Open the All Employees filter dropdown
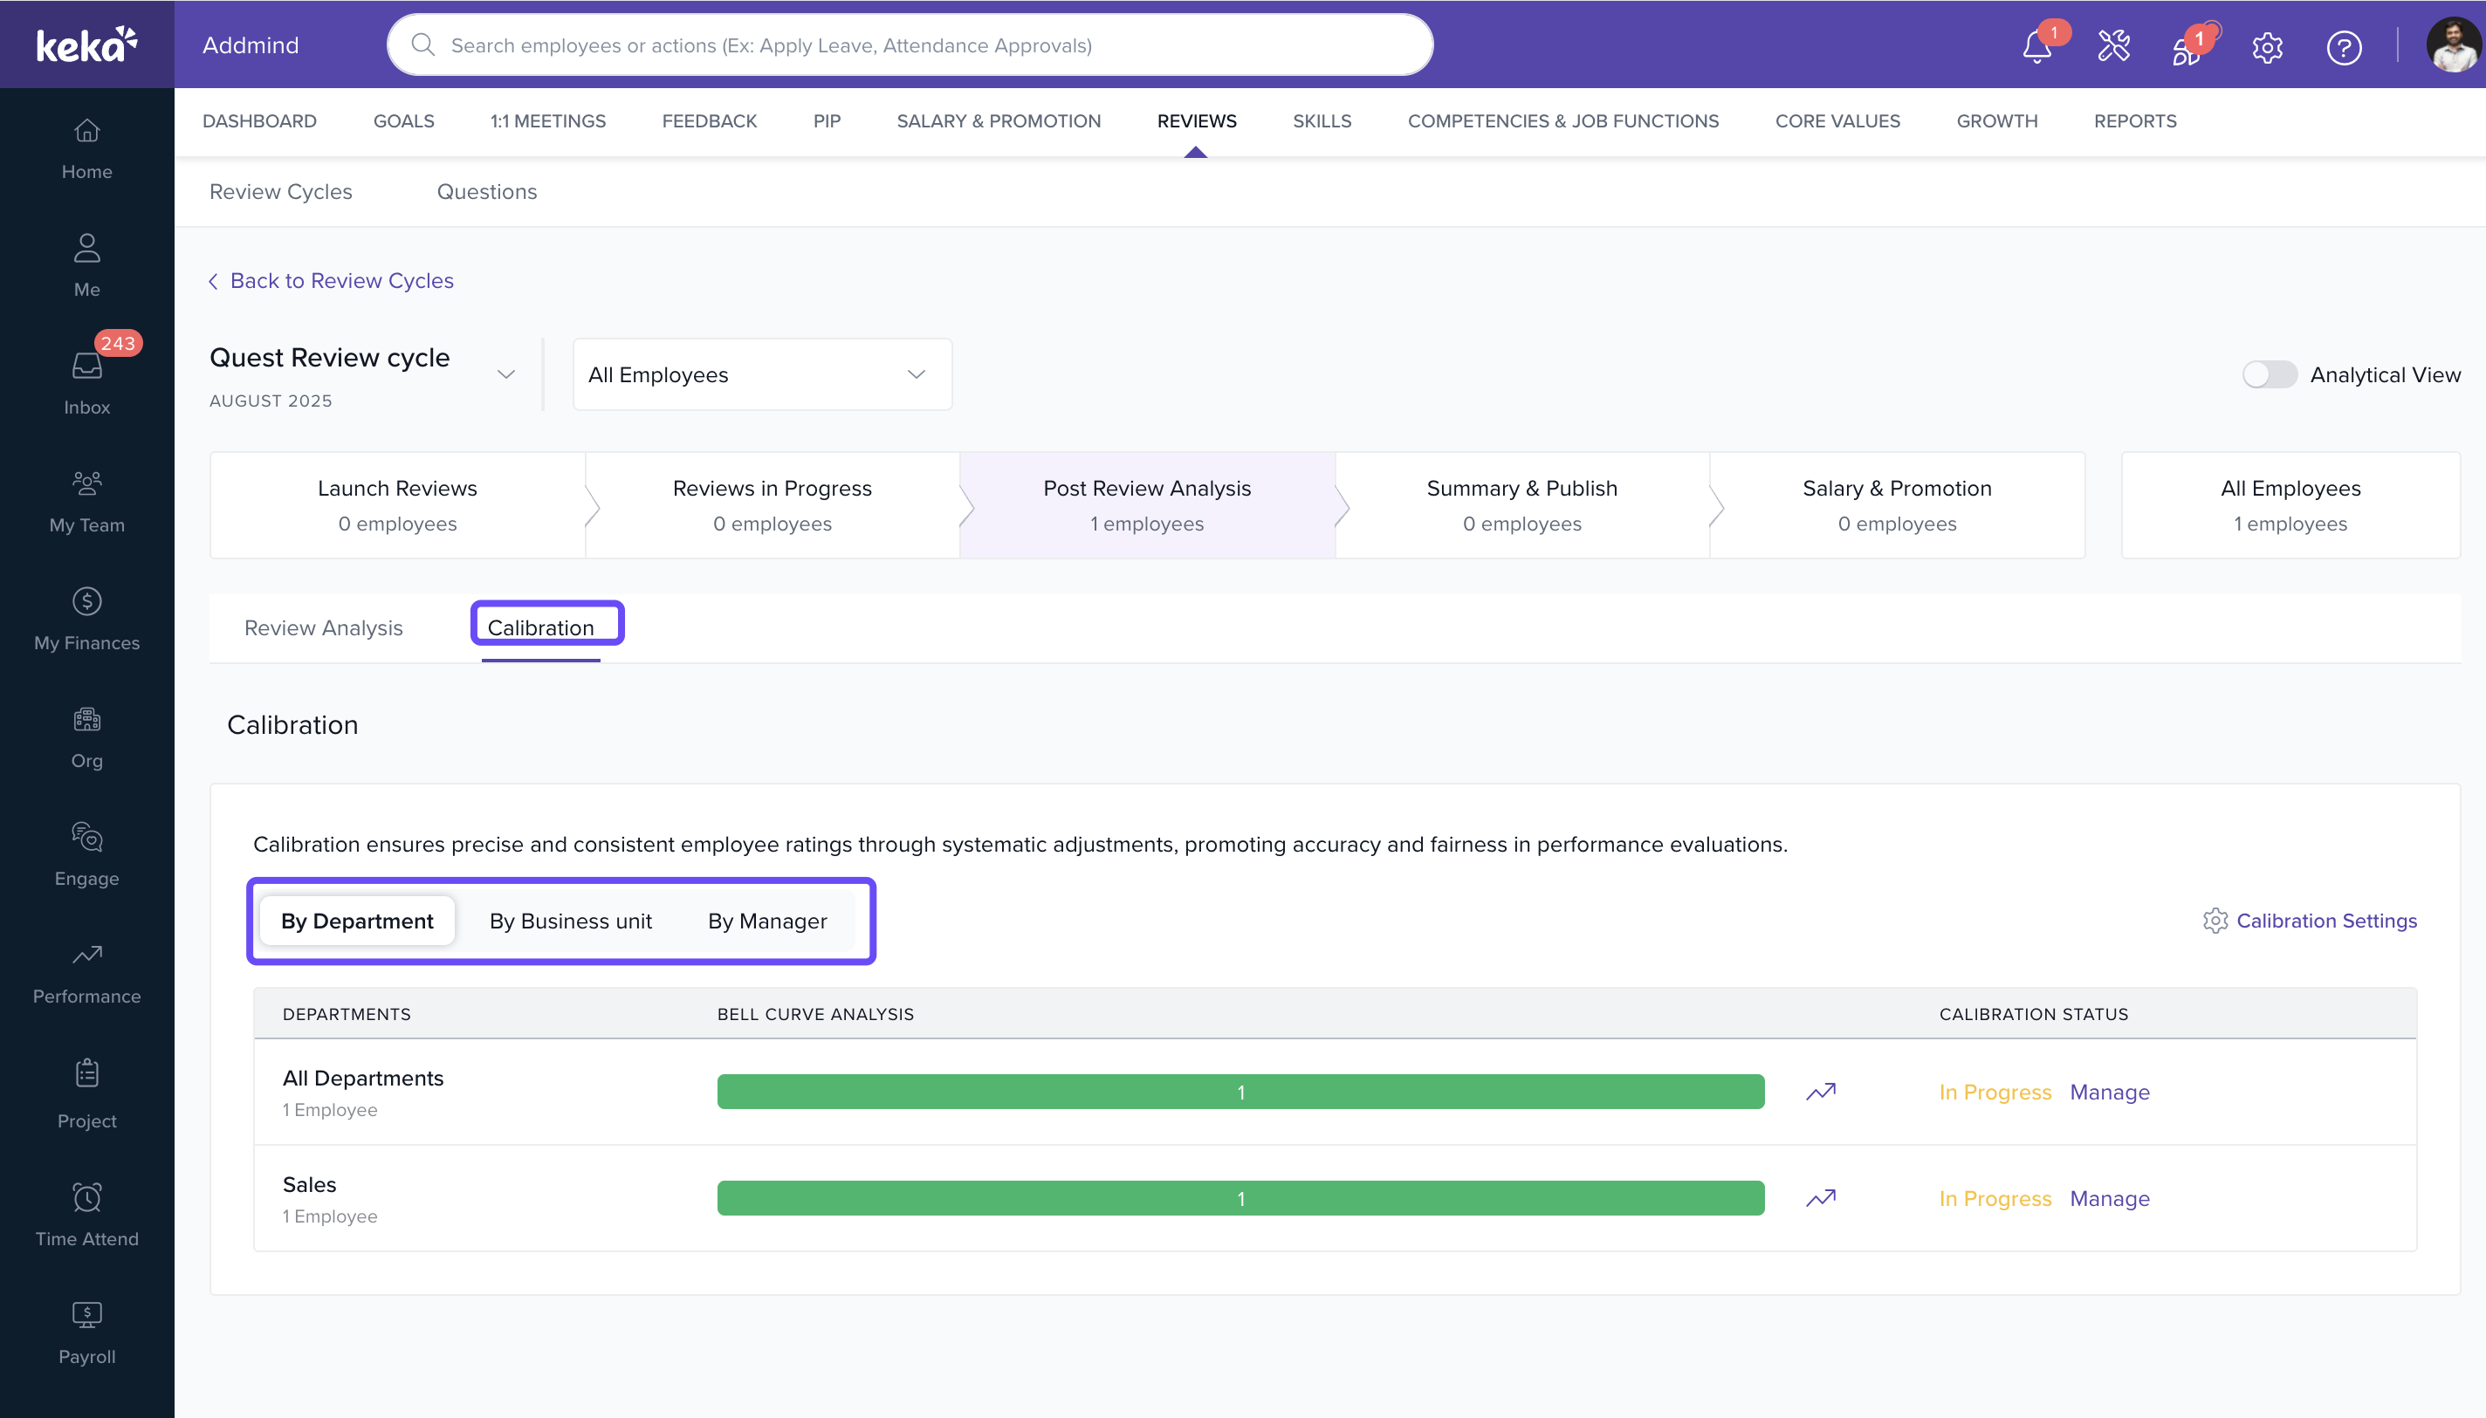 pos(761,375)
